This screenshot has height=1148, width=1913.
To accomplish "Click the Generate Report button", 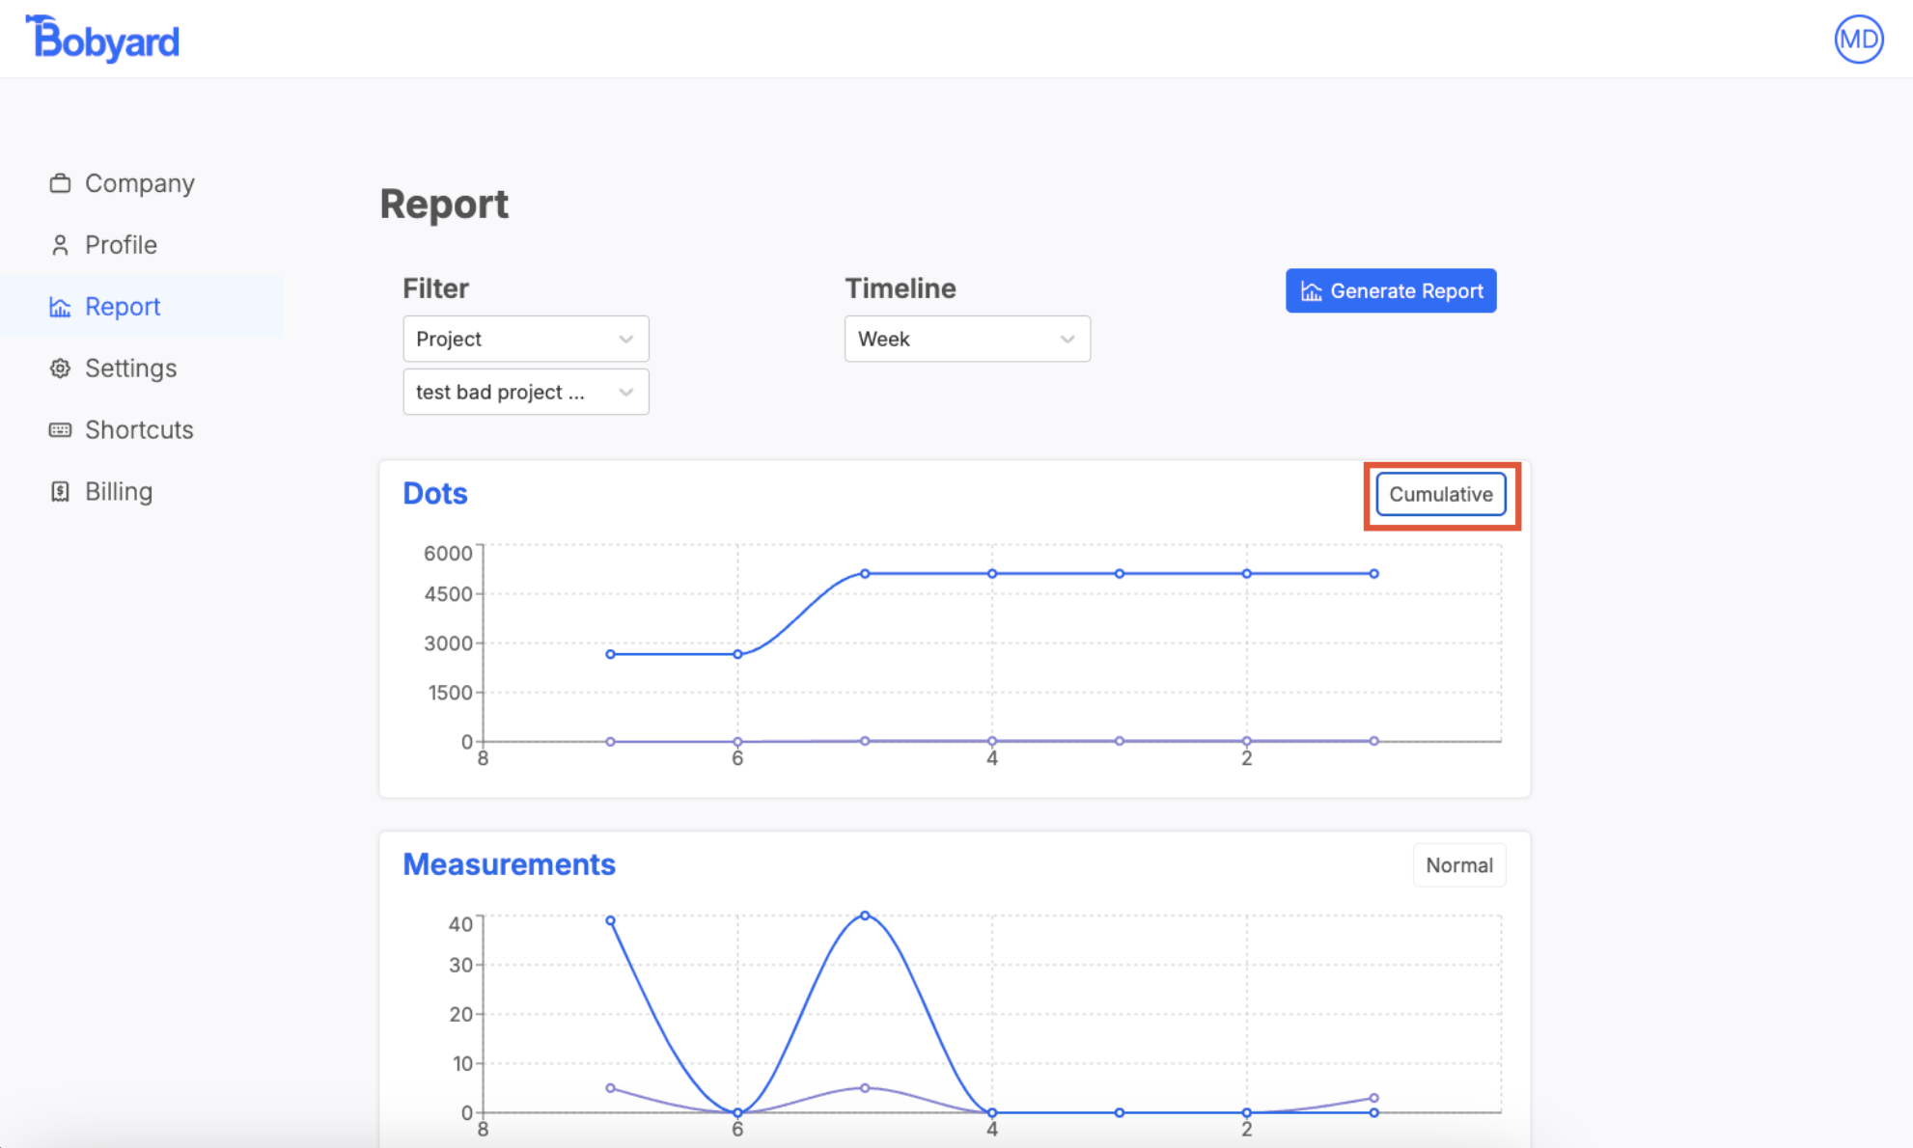I will 1390,291.
